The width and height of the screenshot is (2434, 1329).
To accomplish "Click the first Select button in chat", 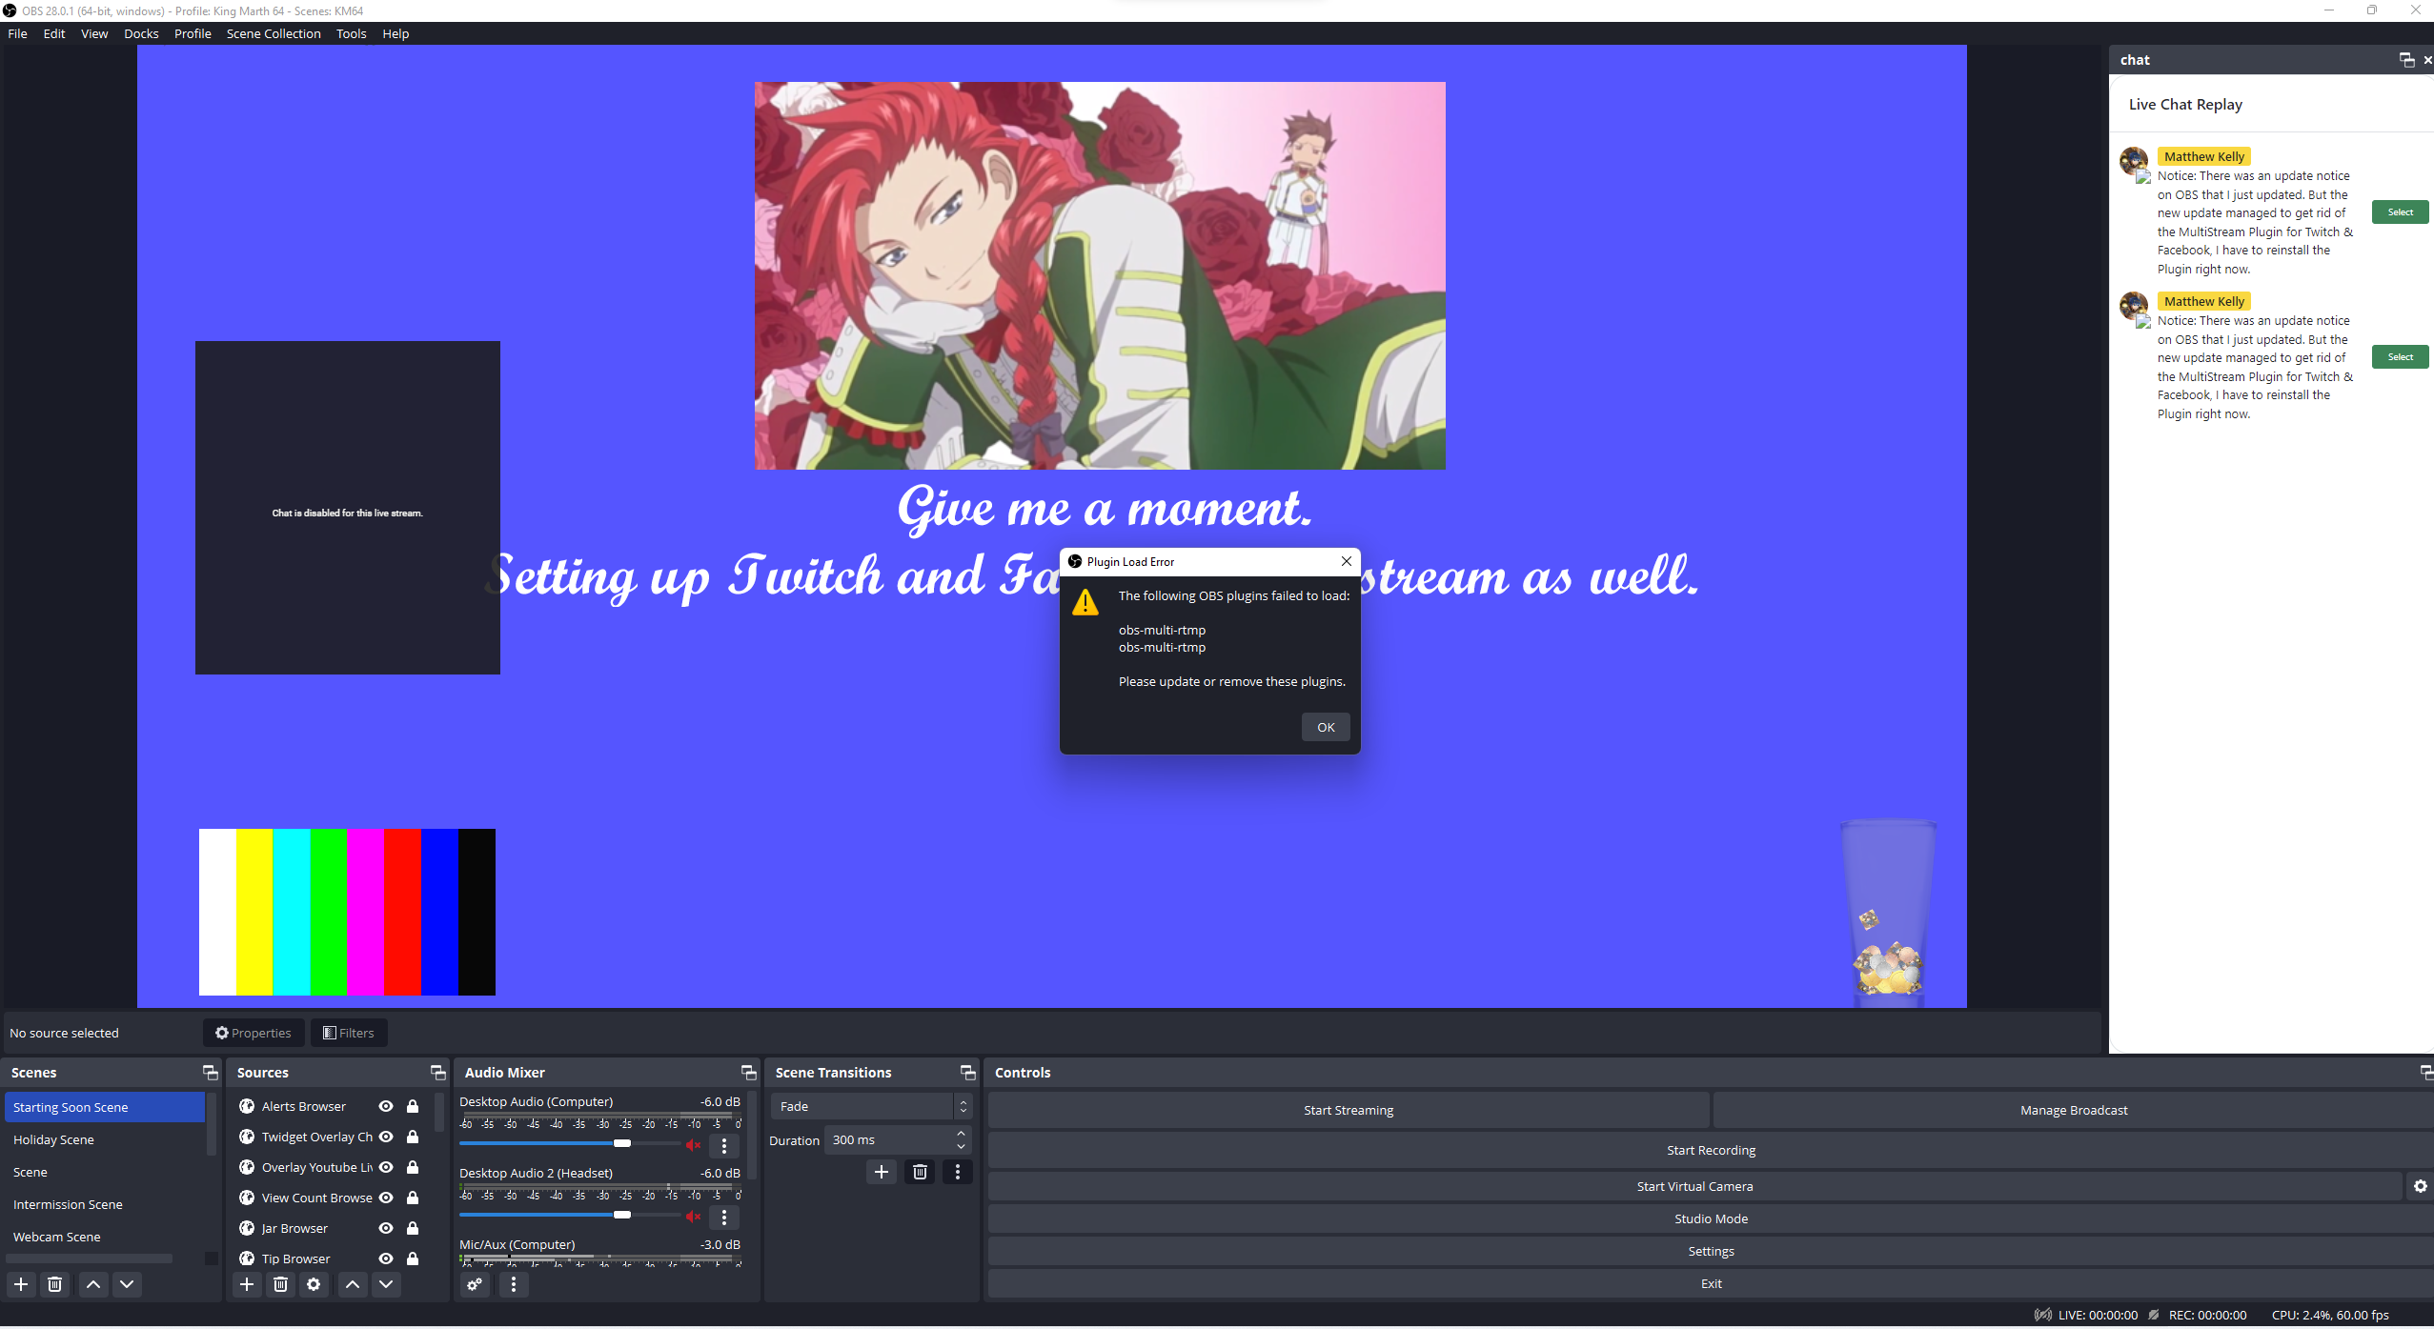I will tap(2400, 211).
